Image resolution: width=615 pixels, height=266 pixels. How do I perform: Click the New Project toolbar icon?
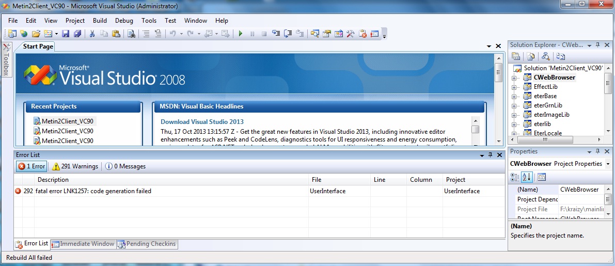tap(12, 34)
